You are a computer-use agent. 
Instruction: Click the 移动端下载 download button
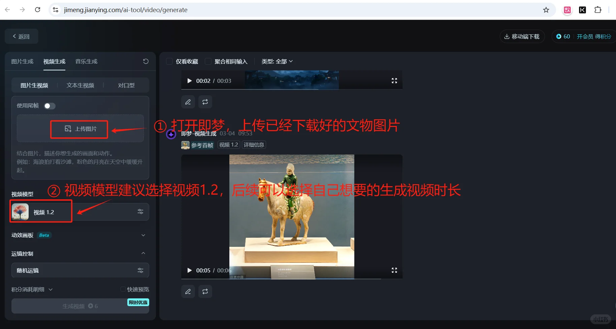522,36
